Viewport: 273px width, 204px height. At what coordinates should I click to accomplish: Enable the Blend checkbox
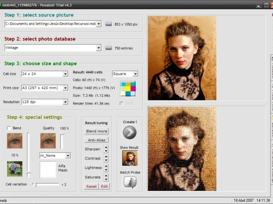point(9,128)
